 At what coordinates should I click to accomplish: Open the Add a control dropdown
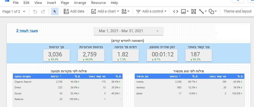tap(151, 11)
